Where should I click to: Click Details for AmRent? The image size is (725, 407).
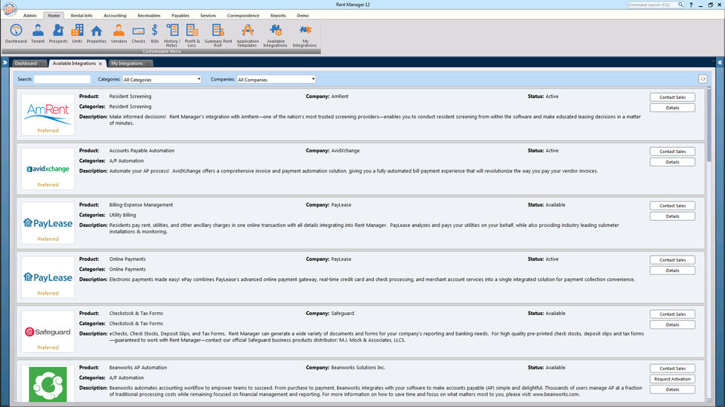(672, 108)
